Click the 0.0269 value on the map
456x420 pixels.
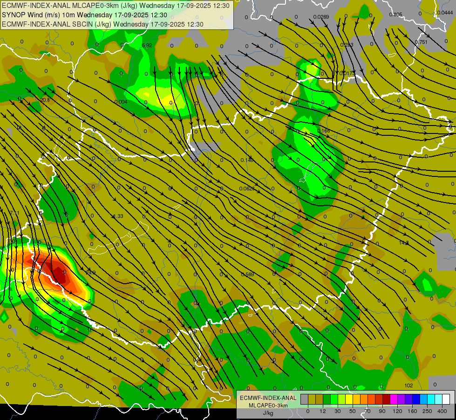(x=321, y=17)
